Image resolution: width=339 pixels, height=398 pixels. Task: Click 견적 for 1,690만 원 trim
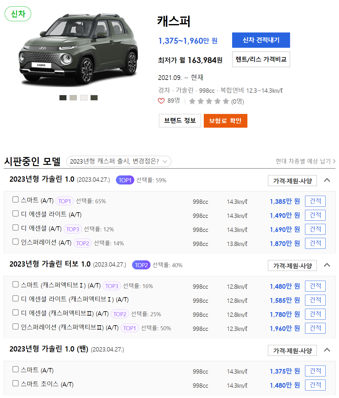[315, 229]
